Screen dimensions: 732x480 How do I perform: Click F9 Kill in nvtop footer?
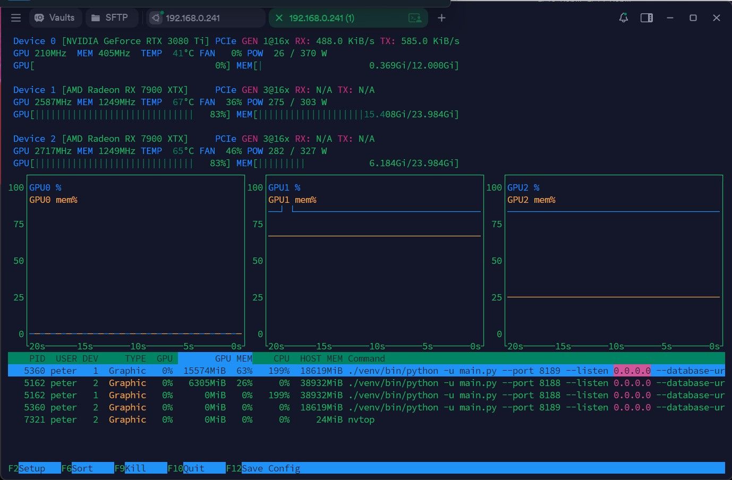coord(141,468)
